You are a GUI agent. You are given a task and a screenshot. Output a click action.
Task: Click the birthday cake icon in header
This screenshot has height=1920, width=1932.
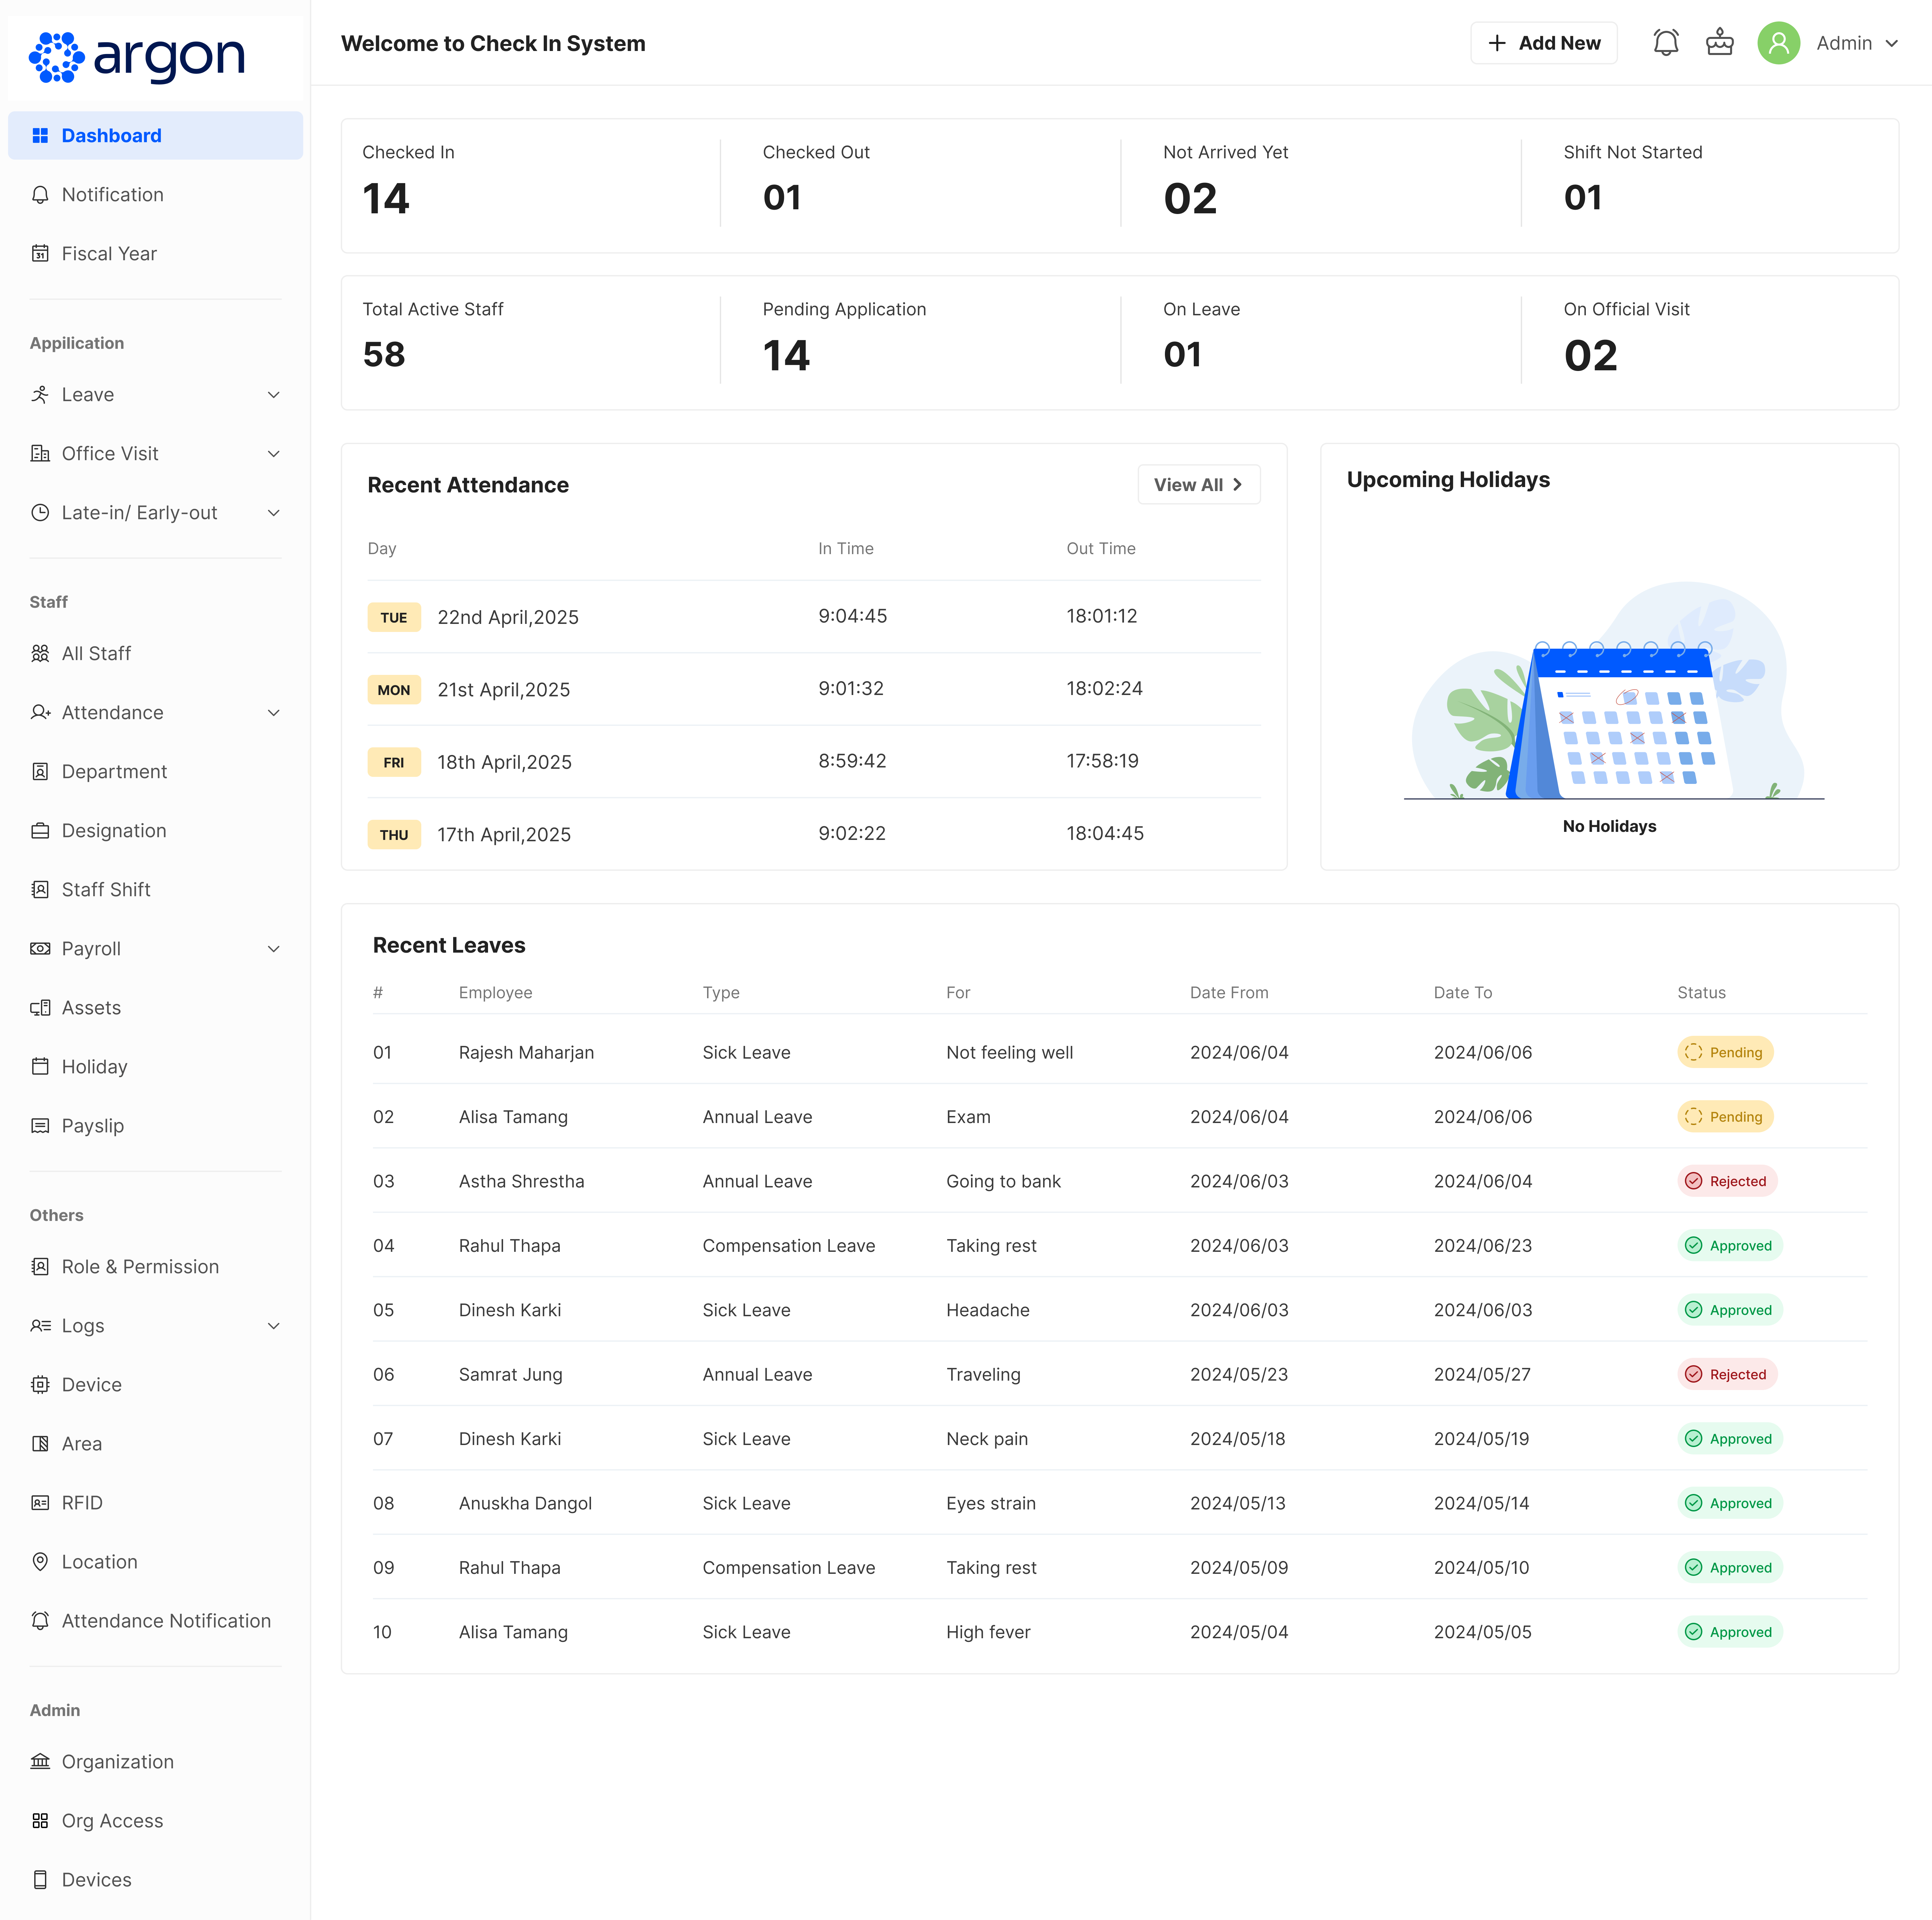1719,43
